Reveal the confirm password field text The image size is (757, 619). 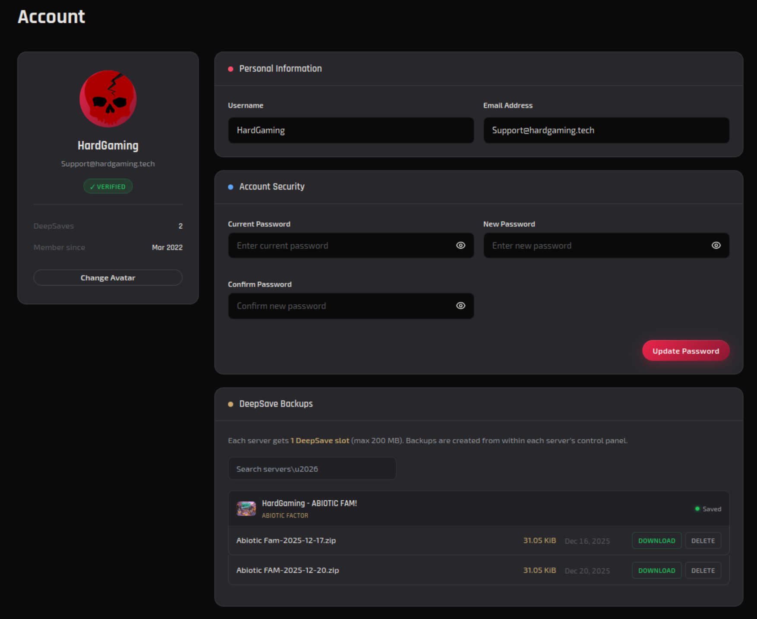pos(461,306)
